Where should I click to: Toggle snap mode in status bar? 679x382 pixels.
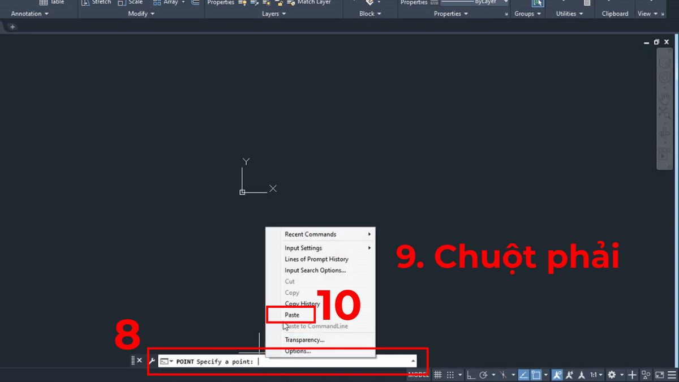click(x=450, y=375)
